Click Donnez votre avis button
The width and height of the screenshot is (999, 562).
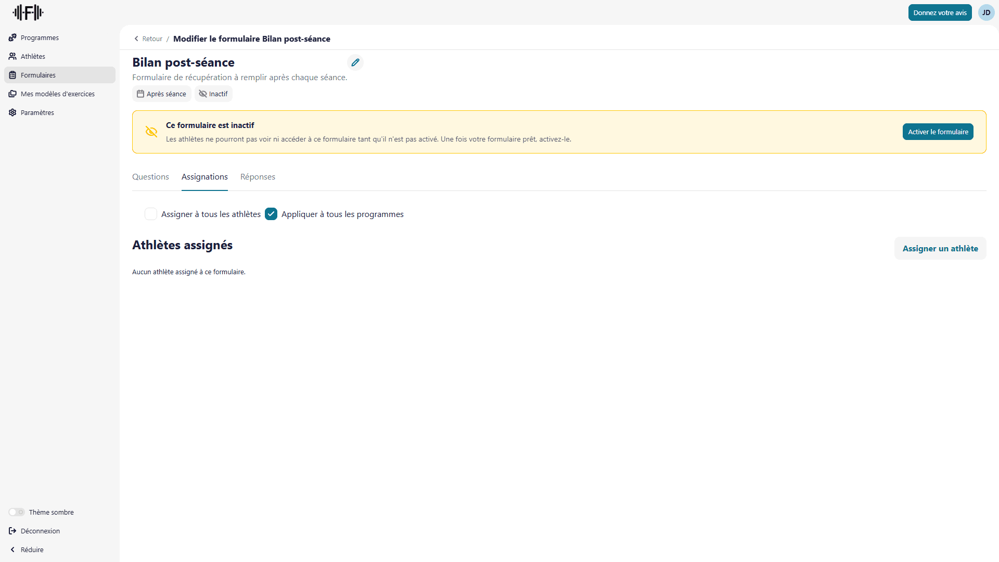pos(940,12)
